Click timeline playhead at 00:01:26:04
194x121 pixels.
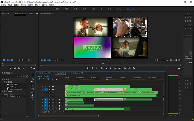pos(107,79)
